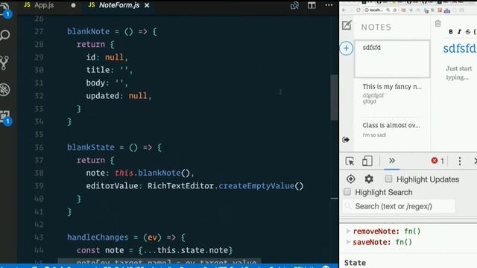The image size is (477, 268).
Task: Reload the browser page
Action: point(358,10)
